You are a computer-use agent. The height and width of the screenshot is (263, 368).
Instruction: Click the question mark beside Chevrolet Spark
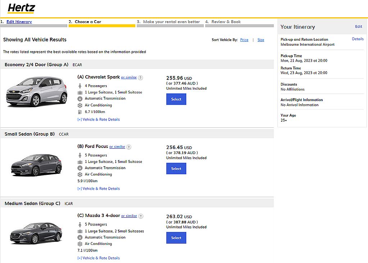pyautogui.click(x=140, y=77)
